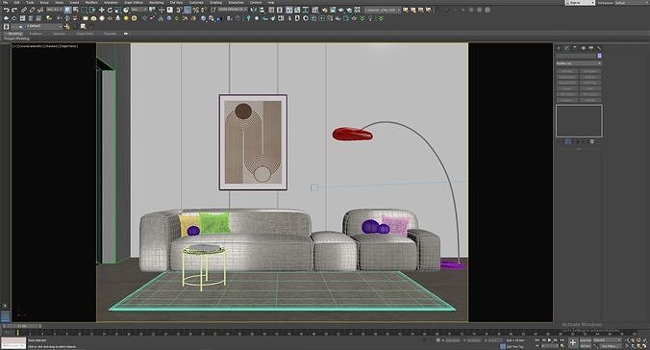
Task: Click the Play Animation button
Action: pos(549,340)
